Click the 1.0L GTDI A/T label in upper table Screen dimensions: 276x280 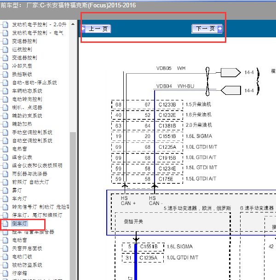pyautogui.click(x=201, y=157)
